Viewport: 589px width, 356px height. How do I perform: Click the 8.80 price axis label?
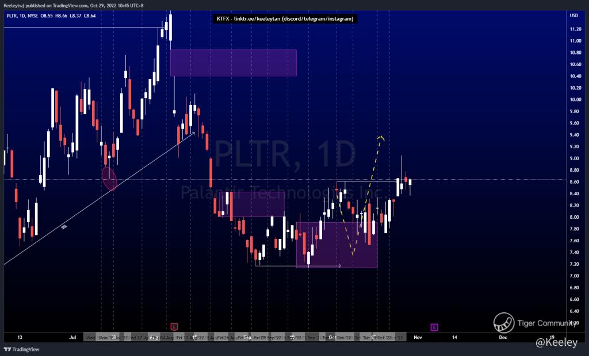pyautogui.click(x=575, y=171)
